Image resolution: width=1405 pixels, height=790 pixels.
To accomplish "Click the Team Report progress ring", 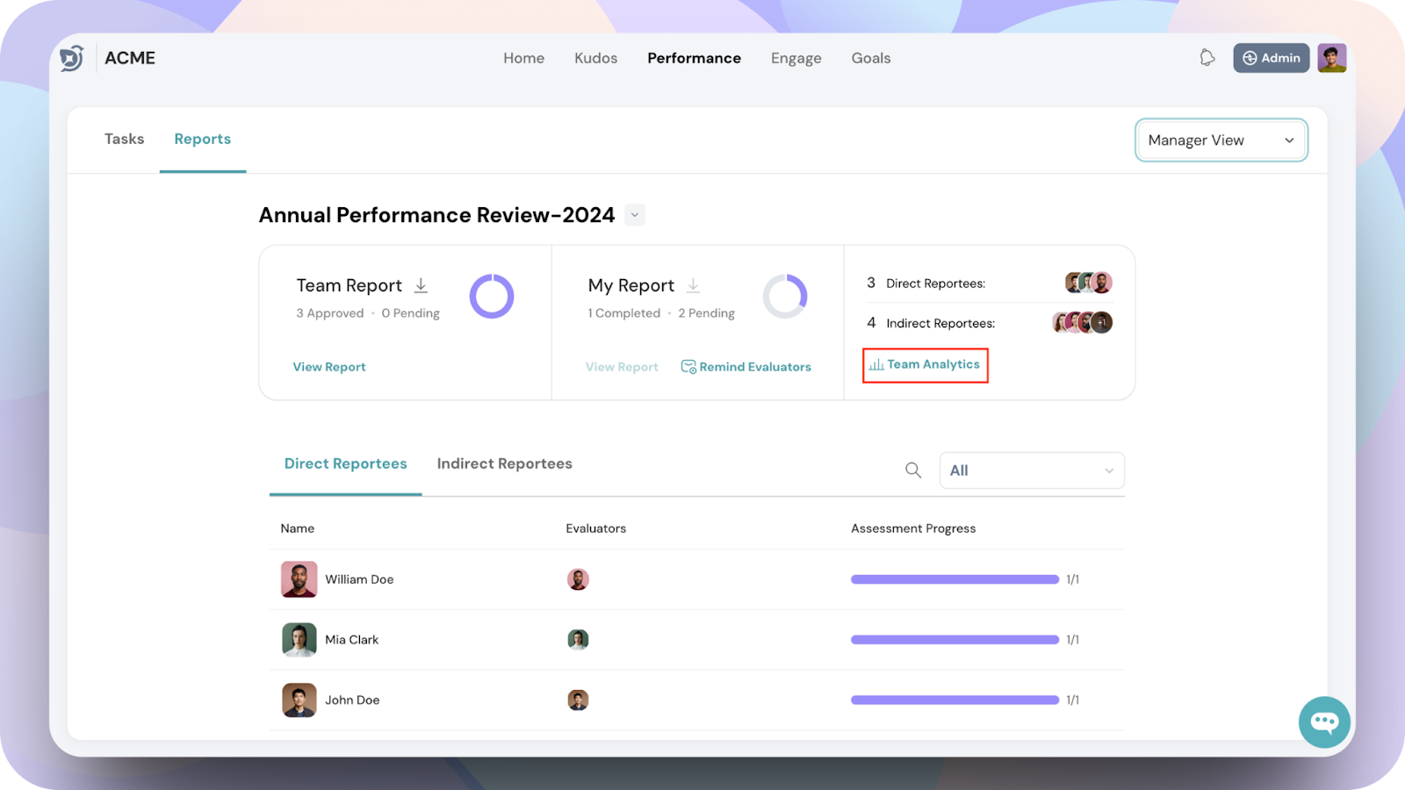I will point(492,296).
